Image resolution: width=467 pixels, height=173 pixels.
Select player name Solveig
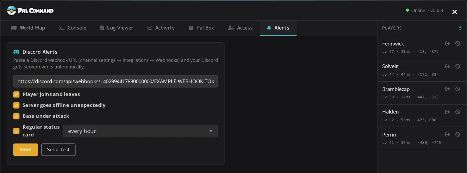390,67
